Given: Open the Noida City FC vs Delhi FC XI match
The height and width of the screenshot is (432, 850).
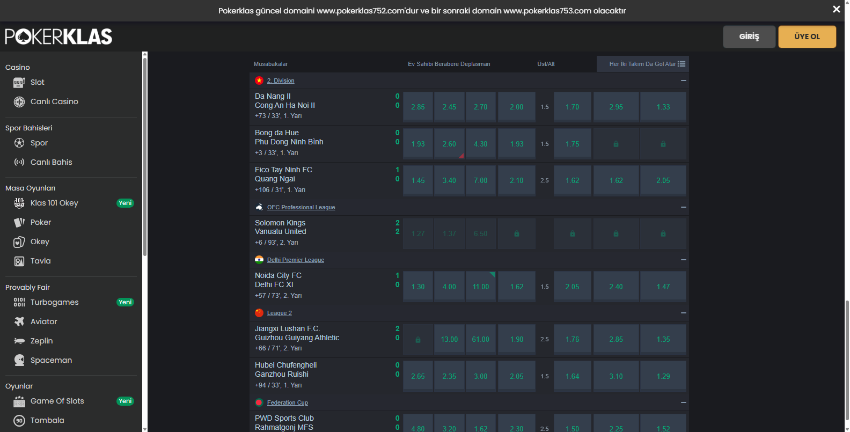Looking at the screenshot, I should coord(278,280).
